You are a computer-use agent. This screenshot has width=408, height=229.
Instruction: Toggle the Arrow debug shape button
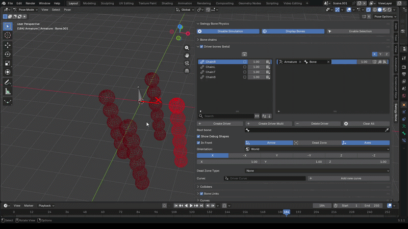tap(269, 143)
